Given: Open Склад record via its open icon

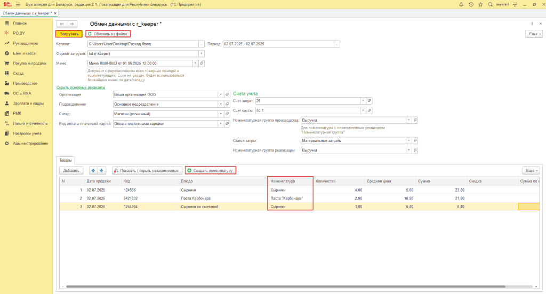Looking at the screenshot, I should 227,114.
